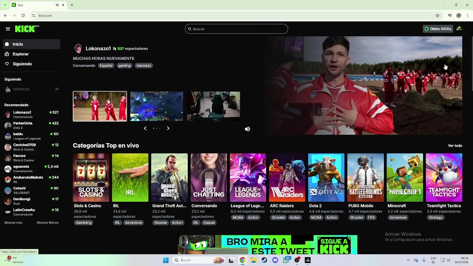Click the Buscar search field on Kick

tap(236, 29)
